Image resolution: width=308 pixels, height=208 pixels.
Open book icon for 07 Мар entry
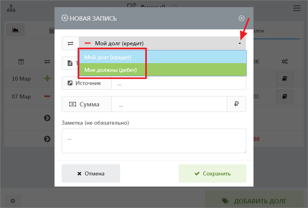[x=285, y=96]
